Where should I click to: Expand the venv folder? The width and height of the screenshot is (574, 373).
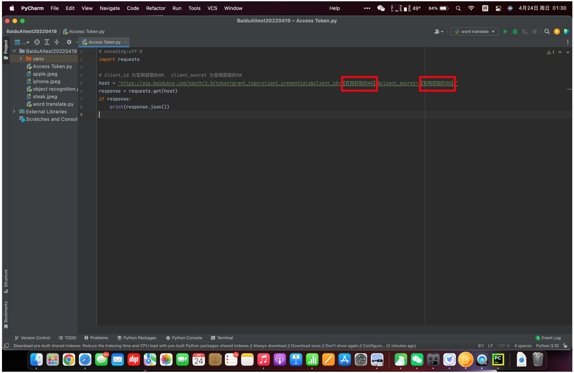pyautogui.click(x=21, y=59)
